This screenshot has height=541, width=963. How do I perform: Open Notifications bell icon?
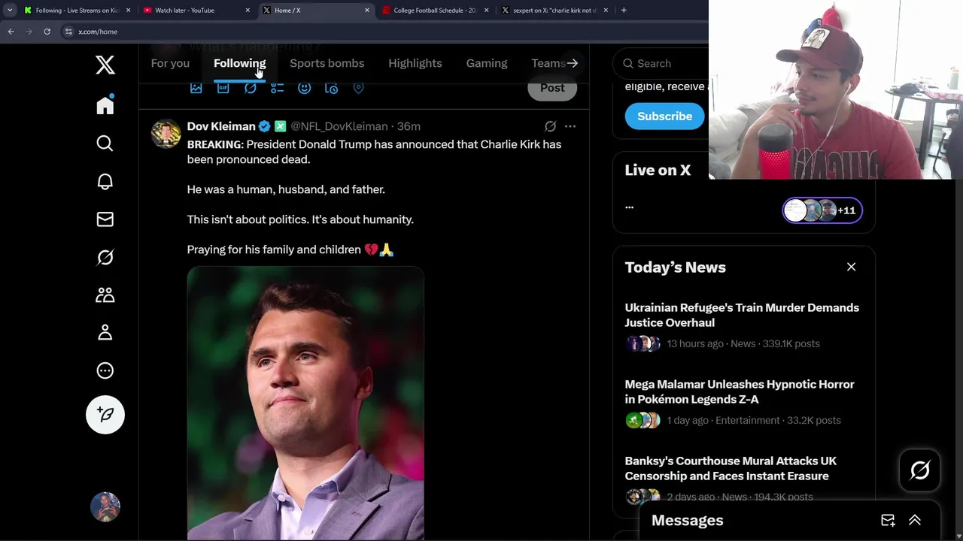coord(105,182)
